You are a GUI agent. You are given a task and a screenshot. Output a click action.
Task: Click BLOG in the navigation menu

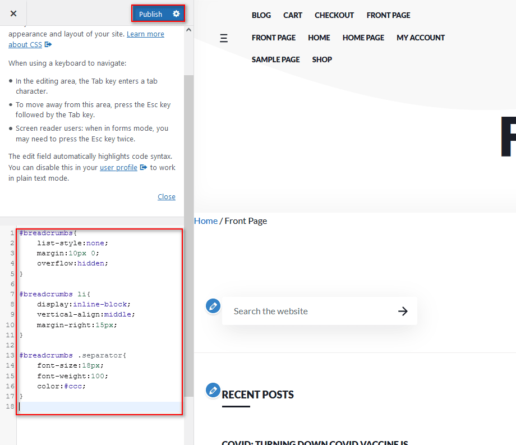(x=261, y=15)
